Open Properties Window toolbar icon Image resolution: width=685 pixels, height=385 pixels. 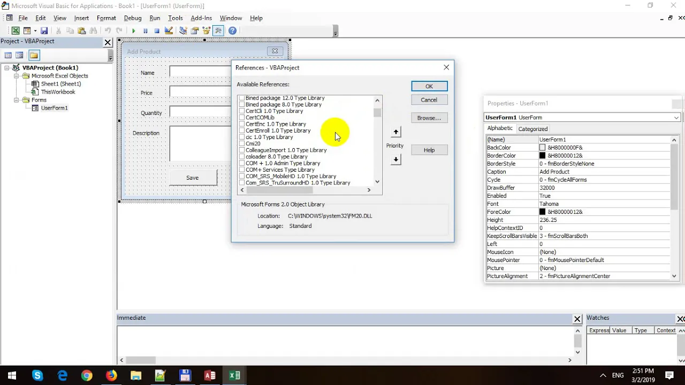[195, 31]
